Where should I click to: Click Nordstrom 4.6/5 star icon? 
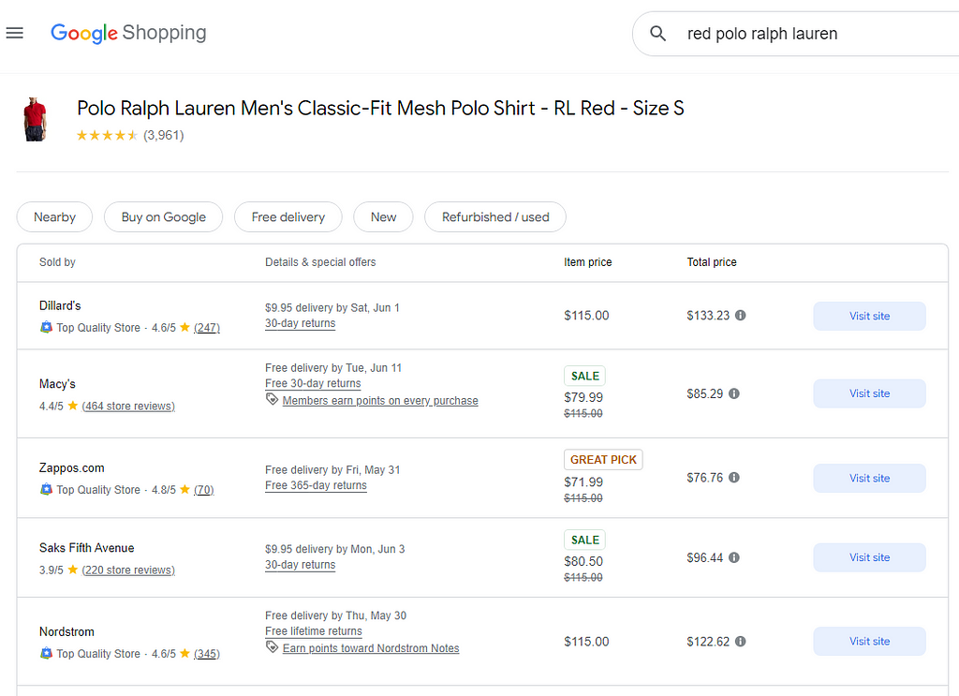[x=184, y=653]
